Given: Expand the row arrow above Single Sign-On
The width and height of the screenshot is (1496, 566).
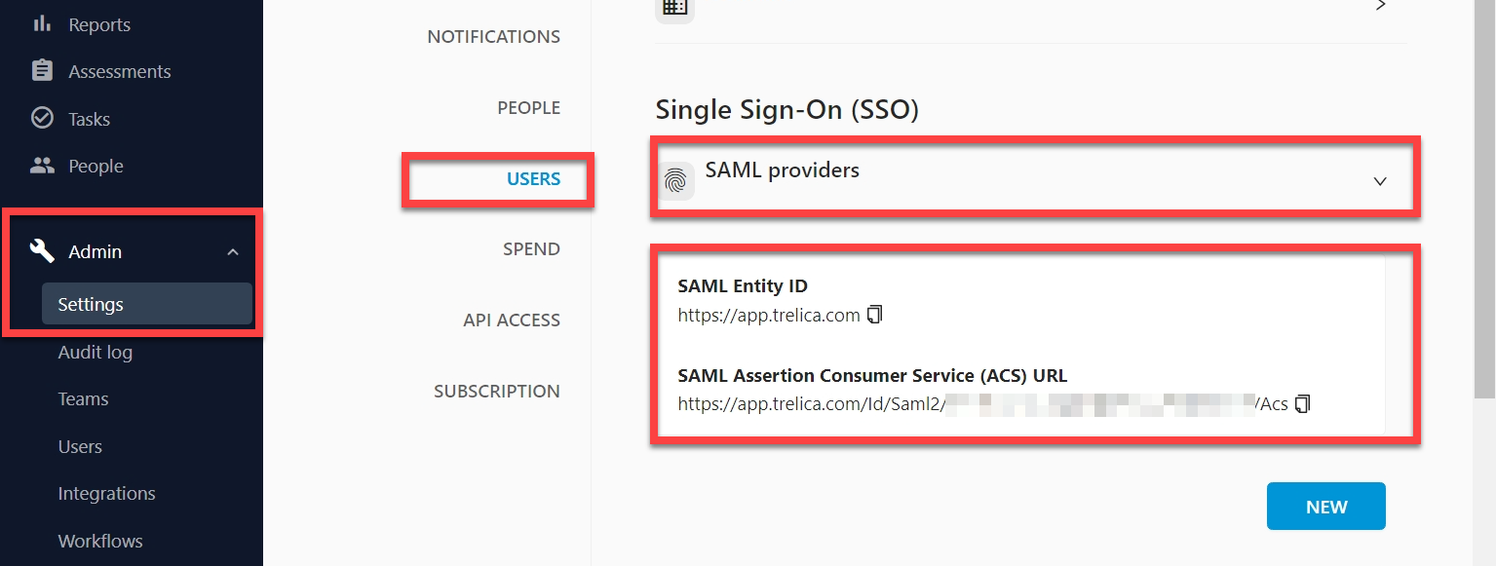Looking at the screenshot, I should (x=1380, y=5).
